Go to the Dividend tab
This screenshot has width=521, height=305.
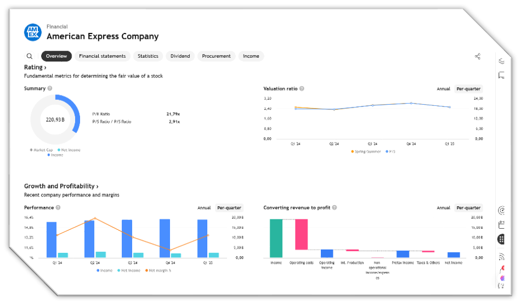[x=180, y=56]
